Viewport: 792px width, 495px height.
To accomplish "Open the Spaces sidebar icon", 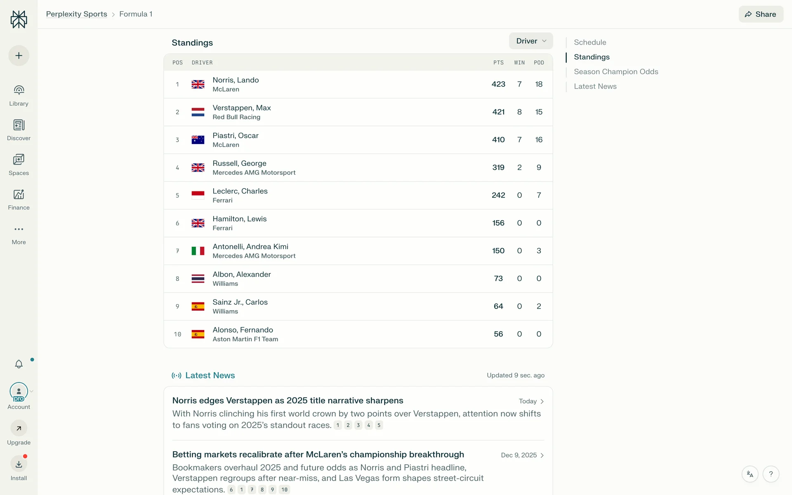I will 19,160.
